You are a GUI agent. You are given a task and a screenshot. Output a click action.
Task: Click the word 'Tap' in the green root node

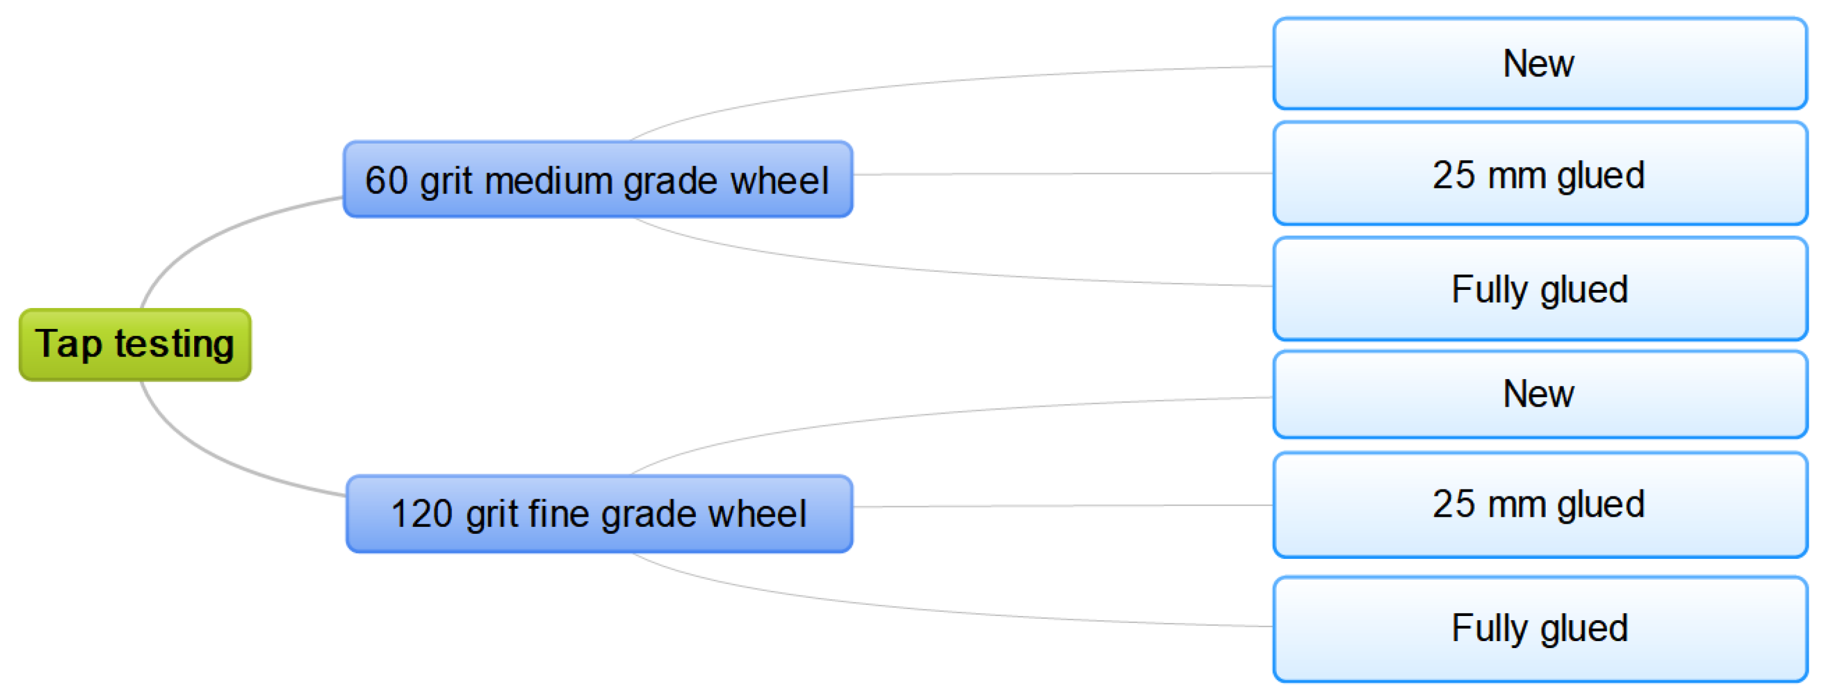click(69, 345)
